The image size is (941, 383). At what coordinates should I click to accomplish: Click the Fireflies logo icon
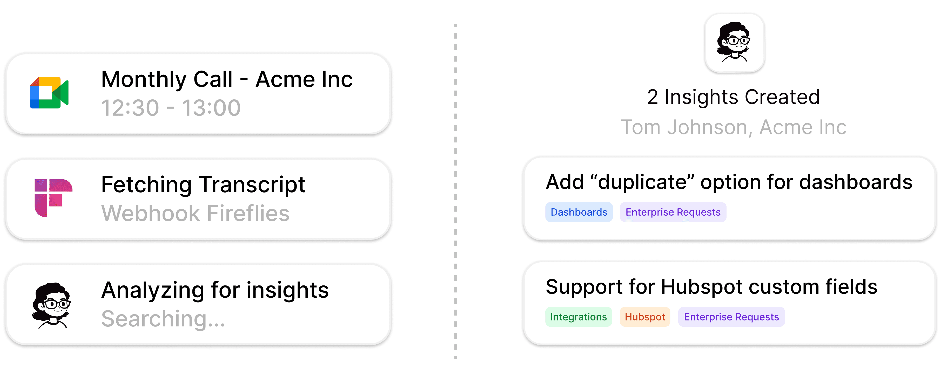[x=53, y=198]
